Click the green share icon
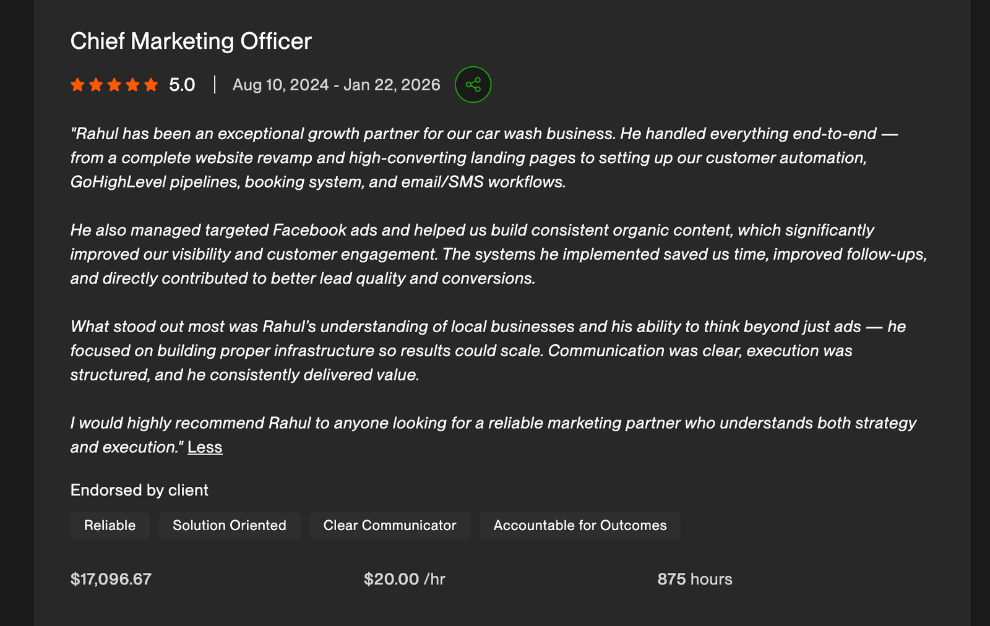Image resolution: width=990 pixels, height=626 pixels. (x=473, y=85)
